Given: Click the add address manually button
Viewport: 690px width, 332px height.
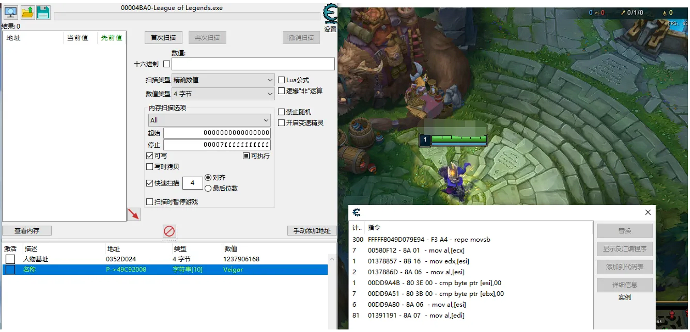Looking at the screenshot, I should coord(312,231).
